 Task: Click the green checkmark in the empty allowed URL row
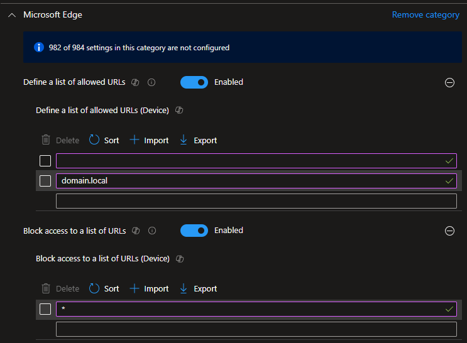coord(449,161)
